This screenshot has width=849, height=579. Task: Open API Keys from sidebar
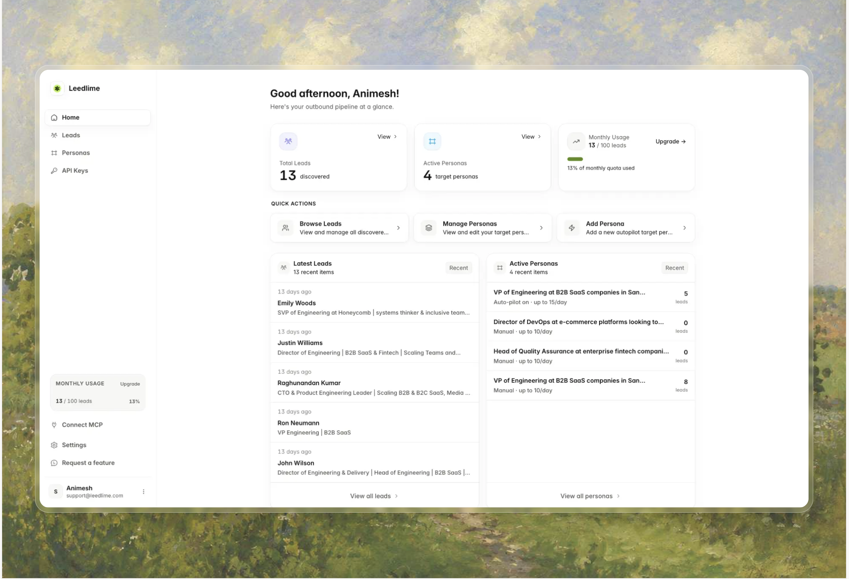pyautogui.click(x=98, y=171)
